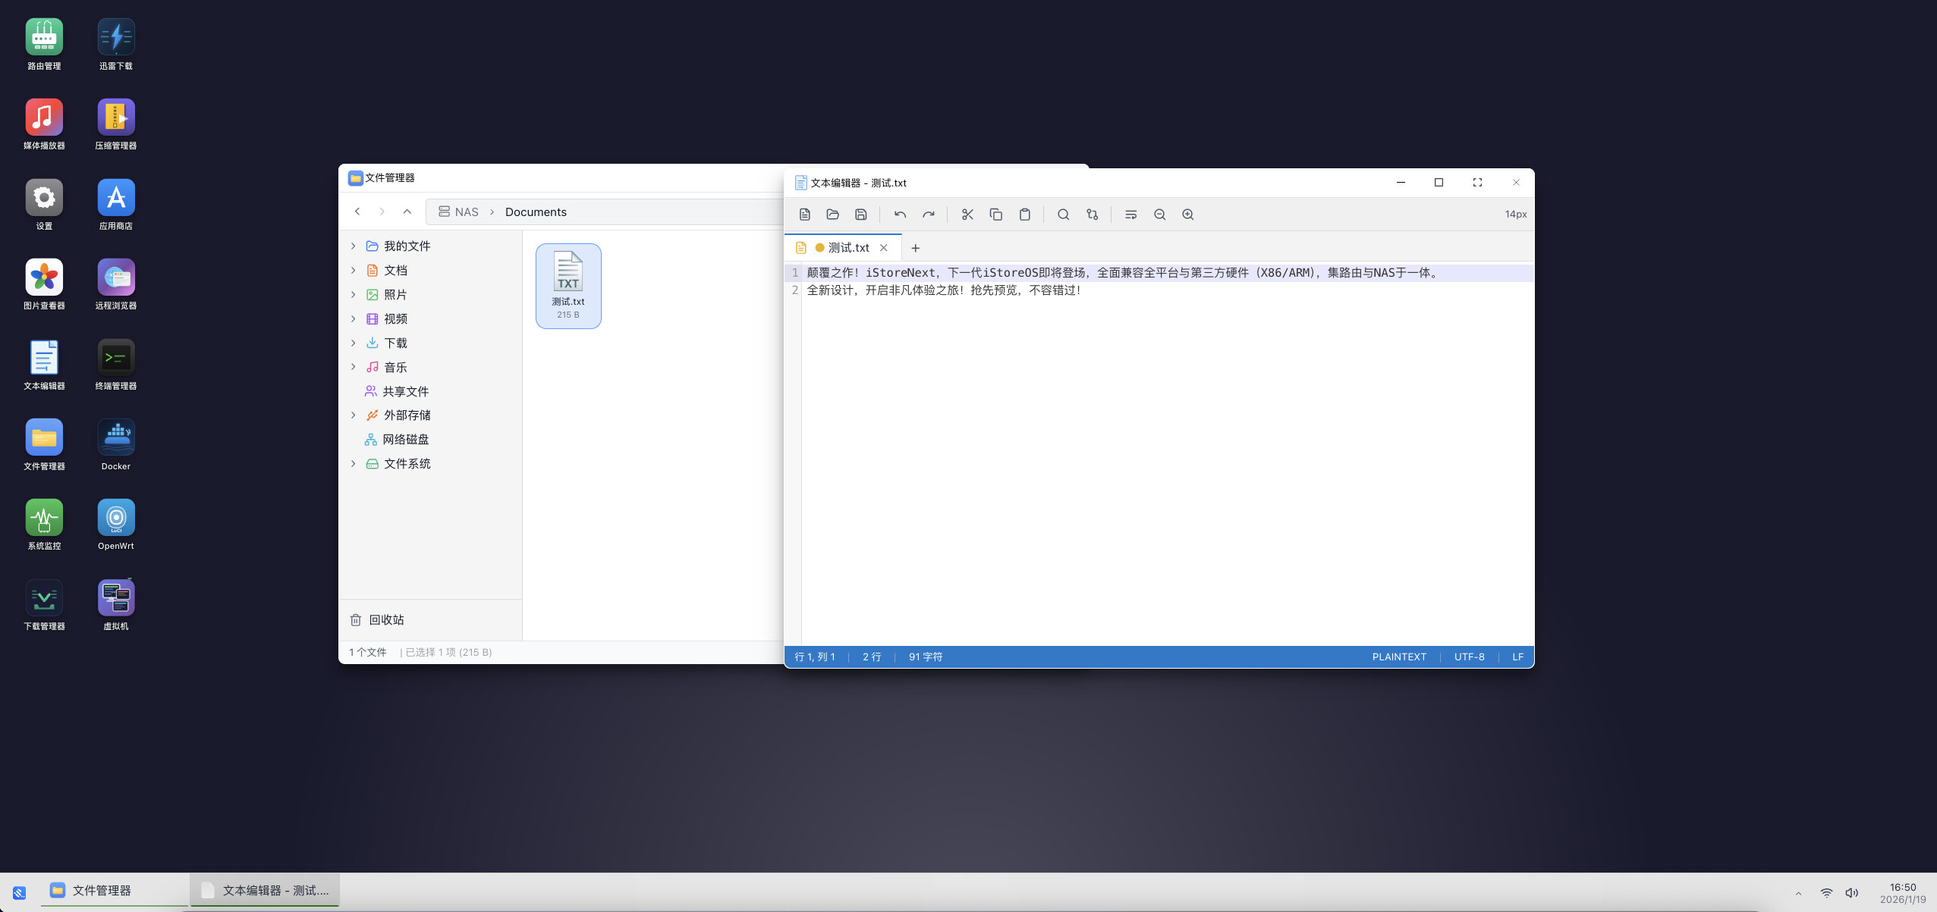Open 回收站 in file manager sidebar
Screen dimensions: 1937x912
click(x=385, y=620)
